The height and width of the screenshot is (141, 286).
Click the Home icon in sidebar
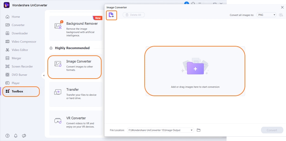(x=7, y=17)
